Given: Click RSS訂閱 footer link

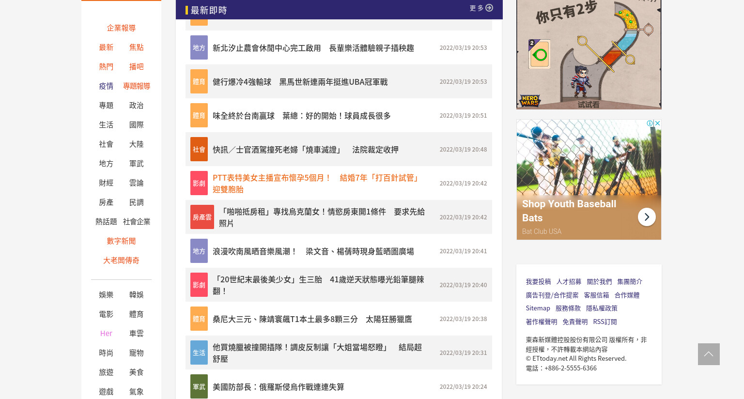Looking at the screenshot, I should (x=605, y=322).
